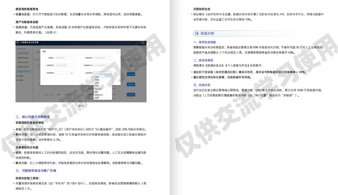Click the bottom blue button in the table's action column
Screen dimensions: 338x195
131,94
